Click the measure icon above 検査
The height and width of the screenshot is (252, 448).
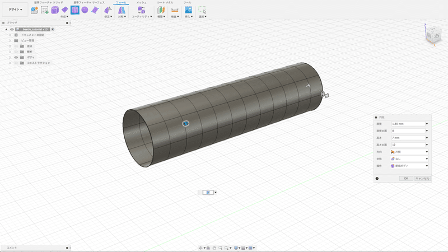pyautogui.click(x=175, y=10)
